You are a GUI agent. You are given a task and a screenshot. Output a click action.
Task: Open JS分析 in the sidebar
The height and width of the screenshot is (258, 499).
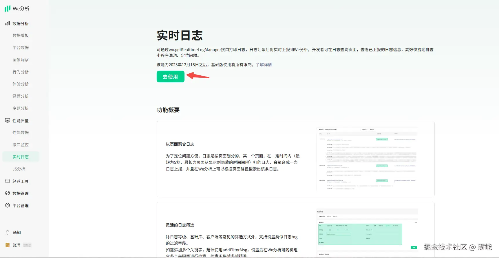19,169
